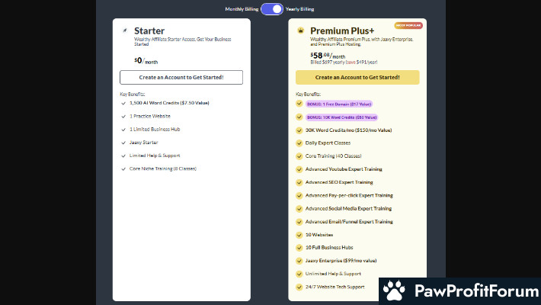Click Premium Plus+ Create an Account button

click(357, 77)
